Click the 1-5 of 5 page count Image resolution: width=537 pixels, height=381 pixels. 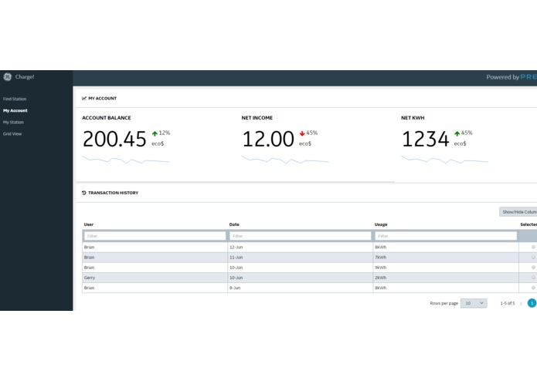point(508,303)
